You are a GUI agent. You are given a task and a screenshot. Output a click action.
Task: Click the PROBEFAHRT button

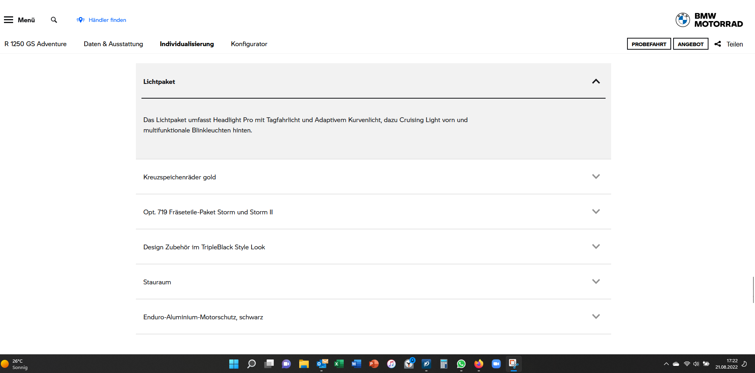tap(649, 44)
